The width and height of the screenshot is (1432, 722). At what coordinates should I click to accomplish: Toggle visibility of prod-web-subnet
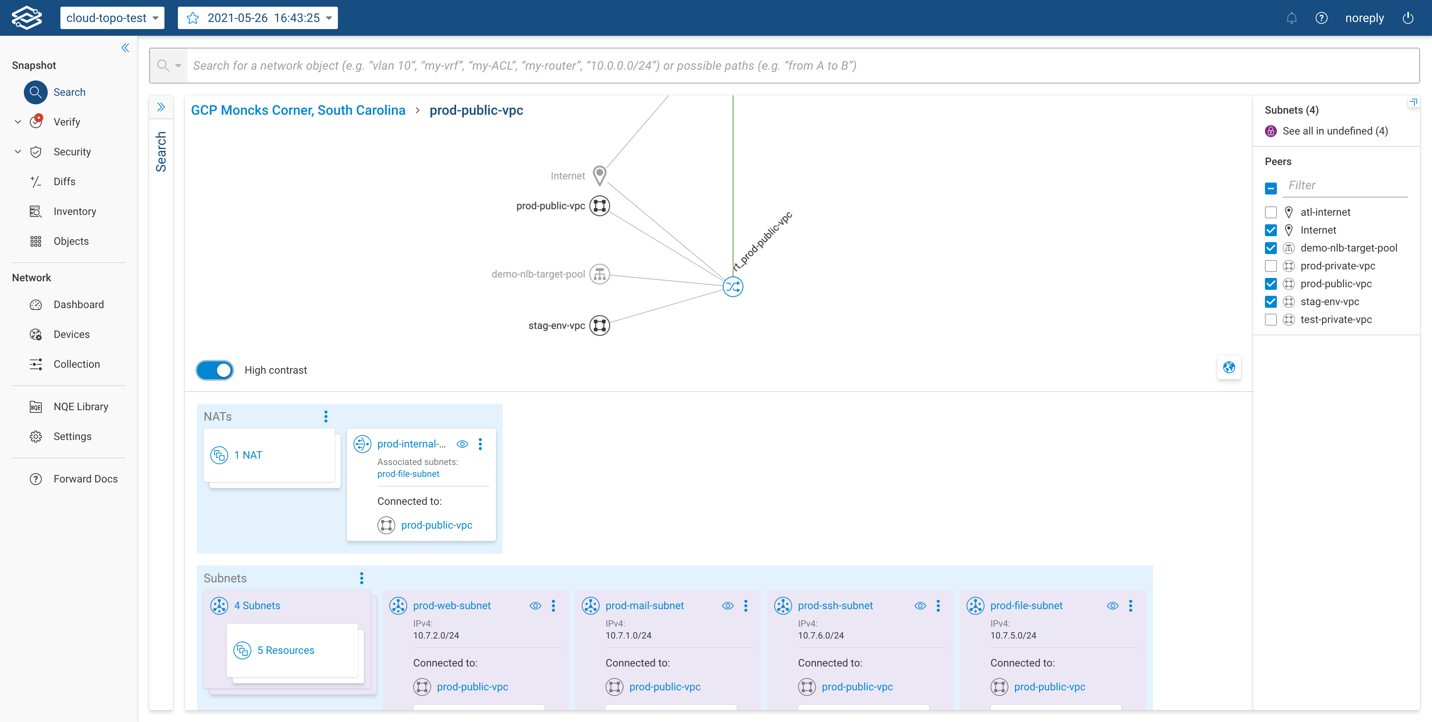[x=536, y=606]
